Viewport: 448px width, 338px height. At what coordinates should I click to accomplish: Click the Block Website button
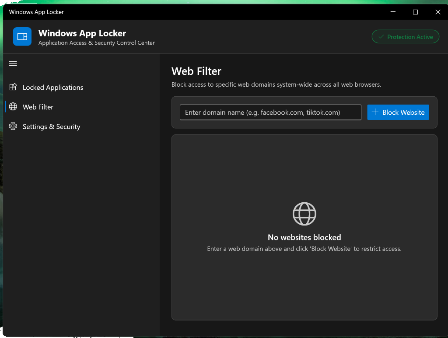(398, 113)
